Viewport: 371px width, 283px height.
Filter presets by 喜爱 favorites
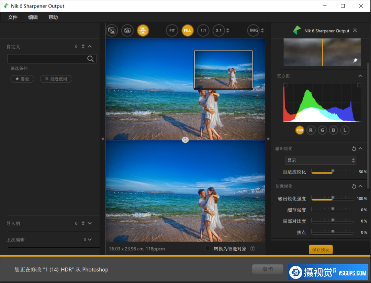click(x=22, y=79)
